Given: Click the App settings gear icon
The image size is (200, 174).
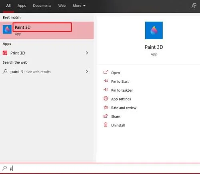Looking at the screenshot, I should tap(106, 98).
